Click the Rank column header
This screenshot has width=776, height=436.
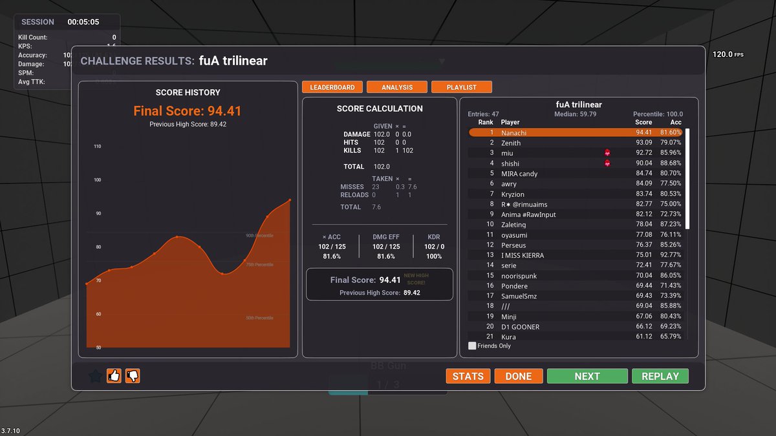(486, 122)
